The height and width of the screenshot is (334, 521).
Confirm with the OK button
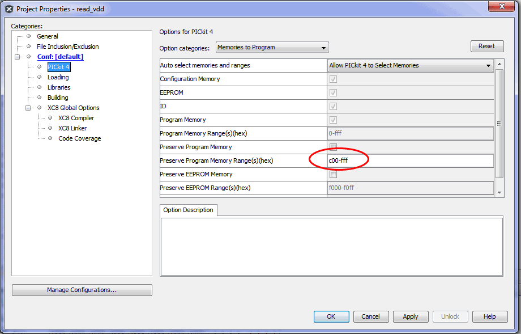[x=331, y=316]
